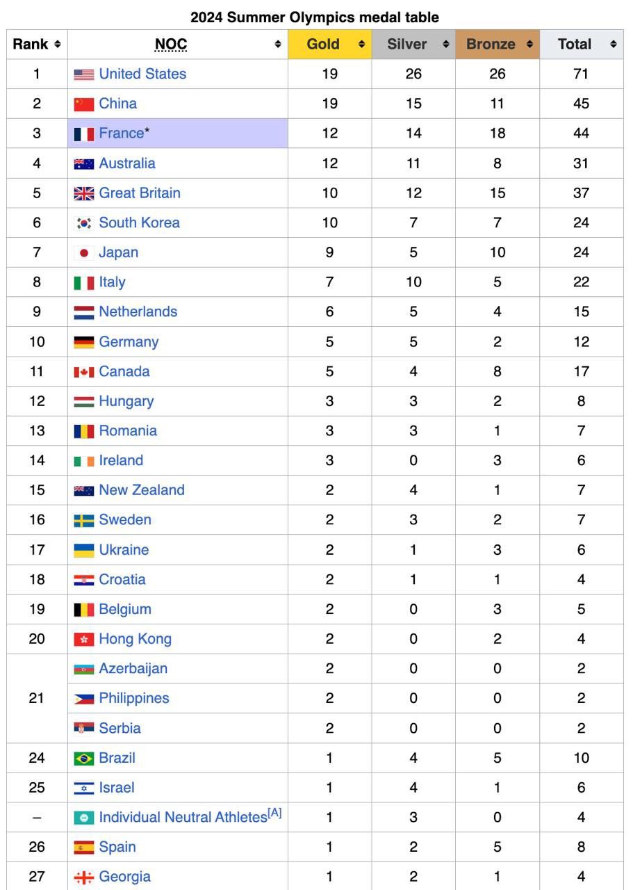Open the Netherlands link
633x890 pixels.
(138, 311)
